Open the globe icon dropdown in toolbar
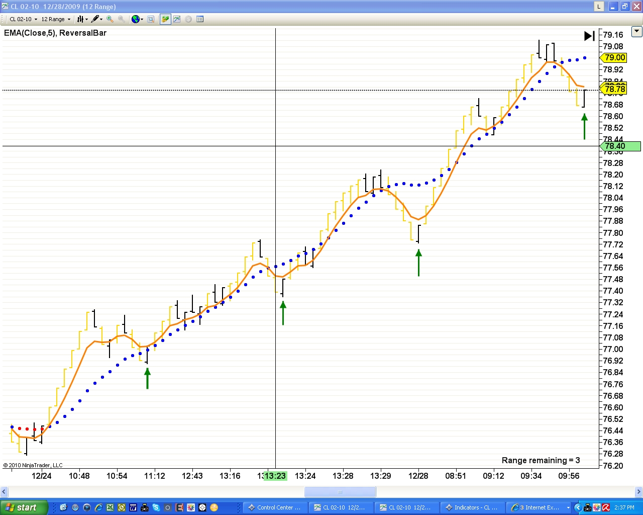The image size is (643, 515). [x=137, y=19]
